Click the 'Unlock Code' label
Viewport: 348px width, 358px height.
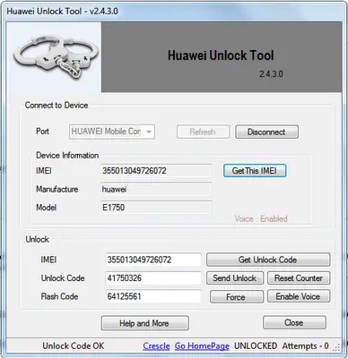(63, 278)
